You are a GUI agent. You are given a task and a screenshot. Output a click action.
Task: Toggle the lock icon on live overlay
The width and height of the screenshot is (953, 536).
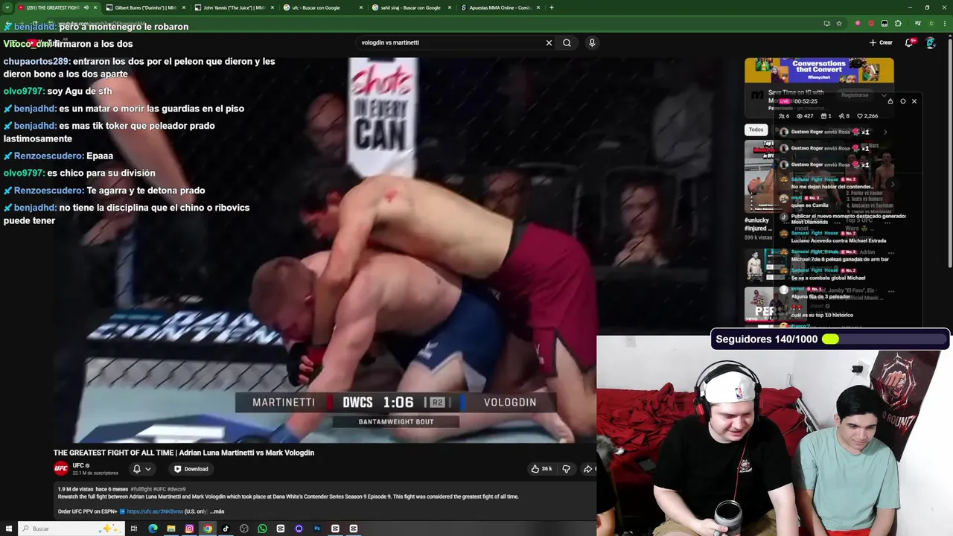coord(890,101)
